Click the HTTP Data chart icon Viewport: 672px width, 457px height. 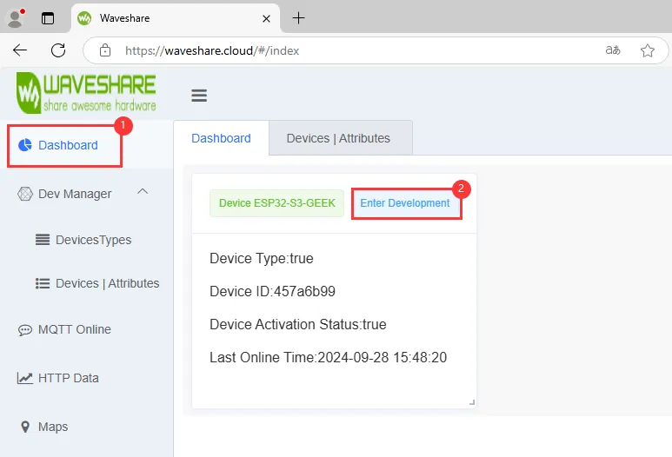point(25,378)
